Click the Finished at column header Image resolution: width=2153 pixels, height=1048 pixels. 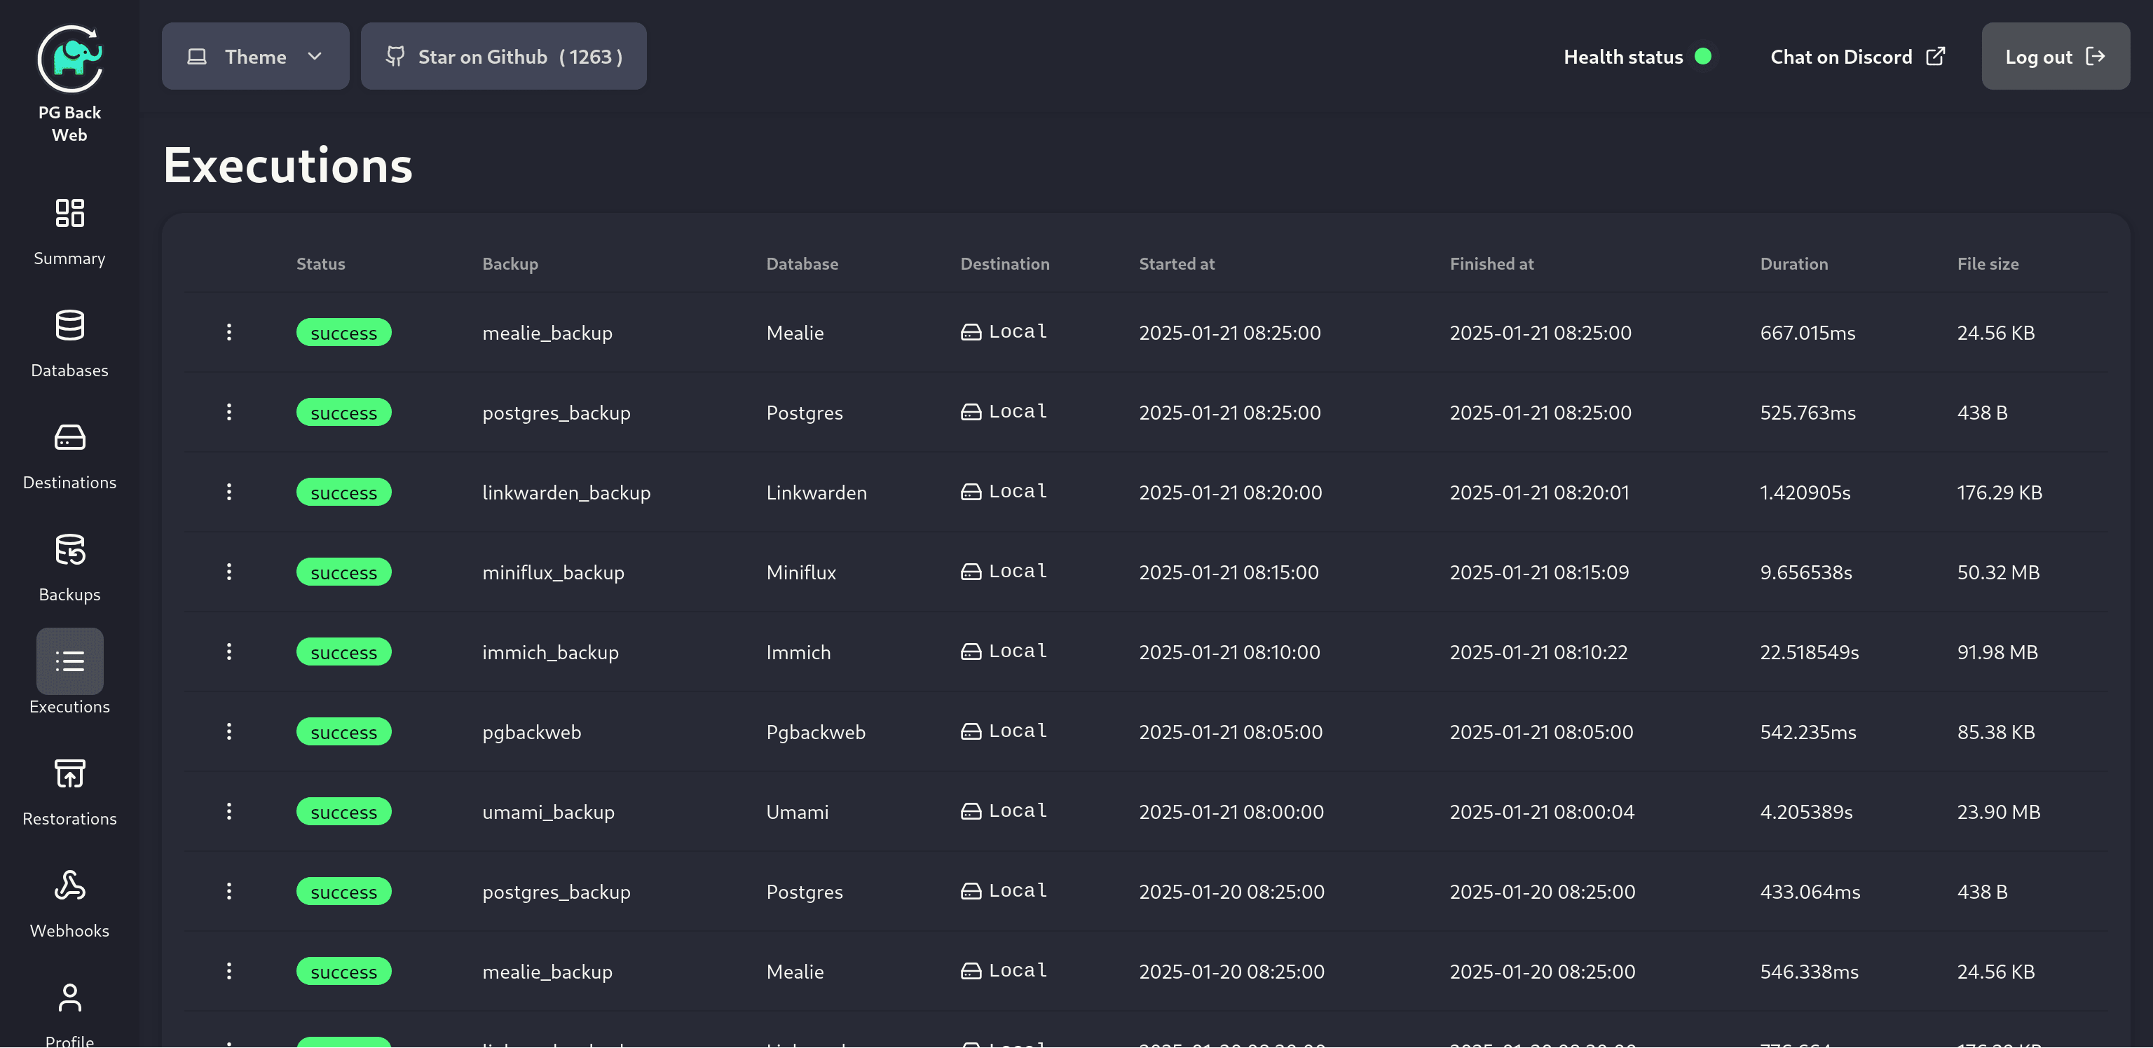(1491, 263)
